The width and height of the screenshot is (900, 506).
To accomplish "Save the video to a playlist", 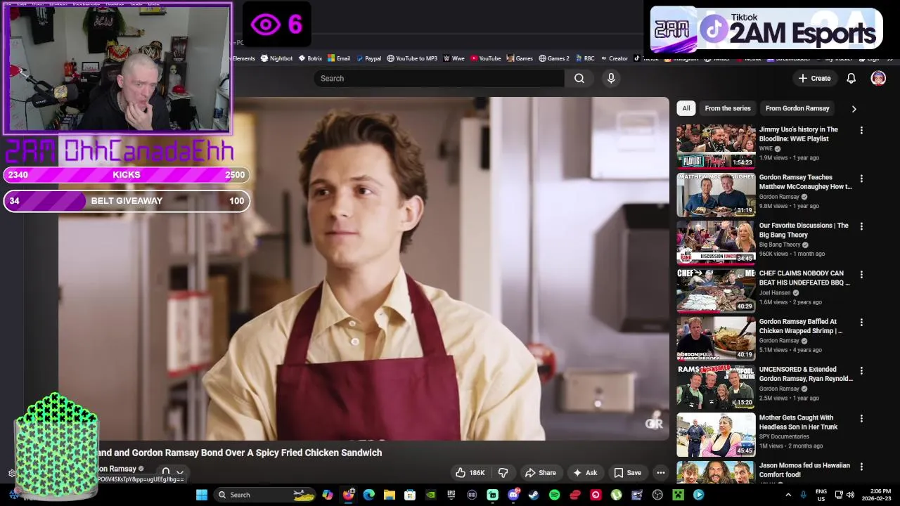I will (x=627, y=473).
